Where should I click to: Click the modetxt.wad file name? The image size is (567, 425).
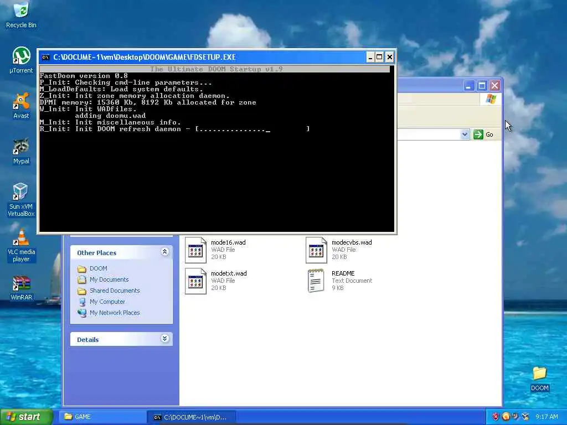(229, 273)
